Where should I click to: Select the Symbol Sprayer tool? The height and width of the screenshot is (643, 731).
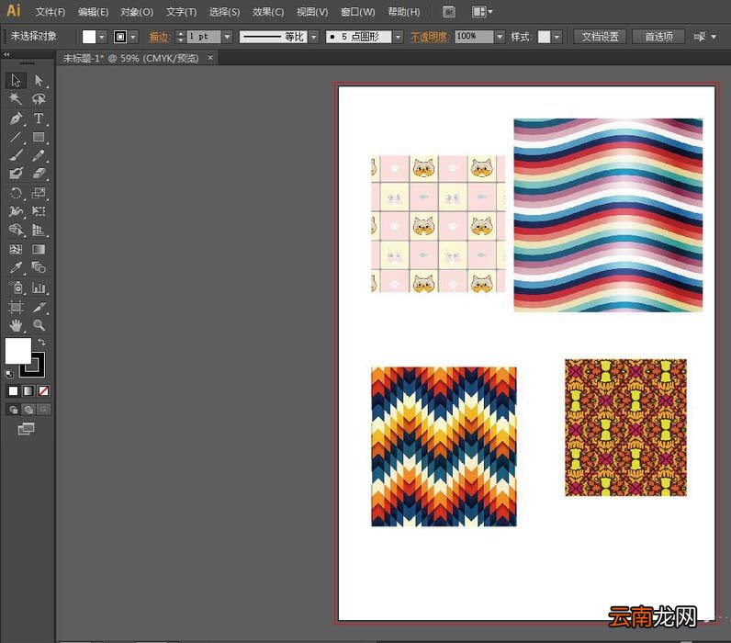[16, 288]
